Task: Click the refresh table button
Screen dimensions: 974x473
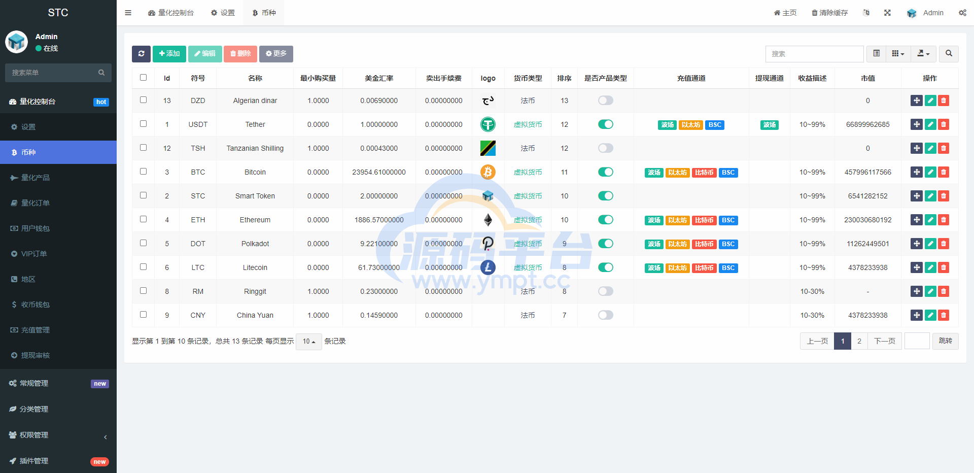Action: [x=141, y=54]
